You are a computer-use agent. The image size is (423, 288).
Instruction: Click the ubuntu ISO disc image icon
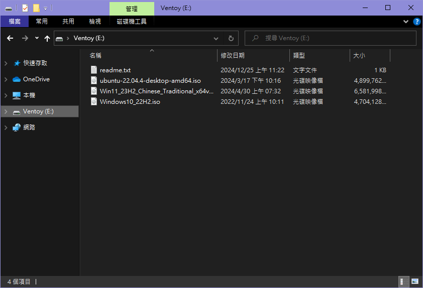93,80
